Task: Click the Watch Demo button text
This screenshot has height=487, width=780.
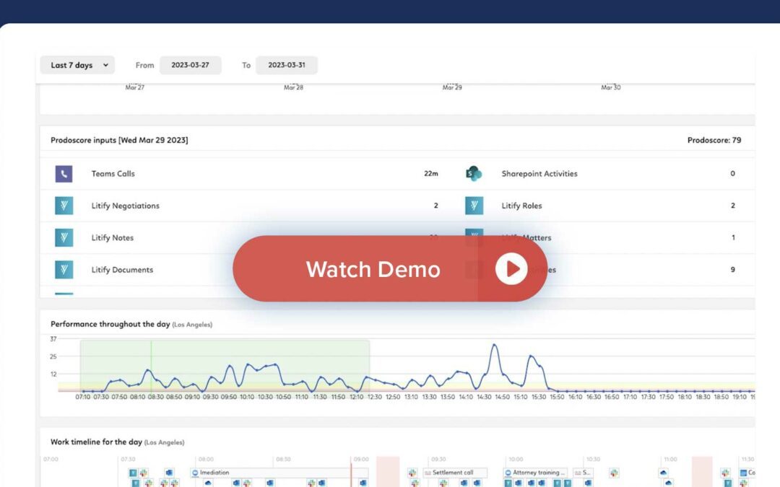Action: tap(373, 269)
